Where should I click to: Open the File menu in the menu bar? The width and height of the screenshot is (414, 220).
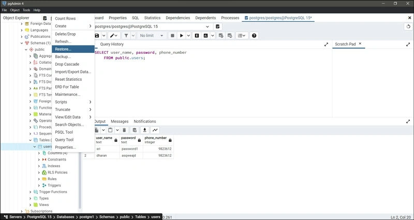click(x=5, y=10)
